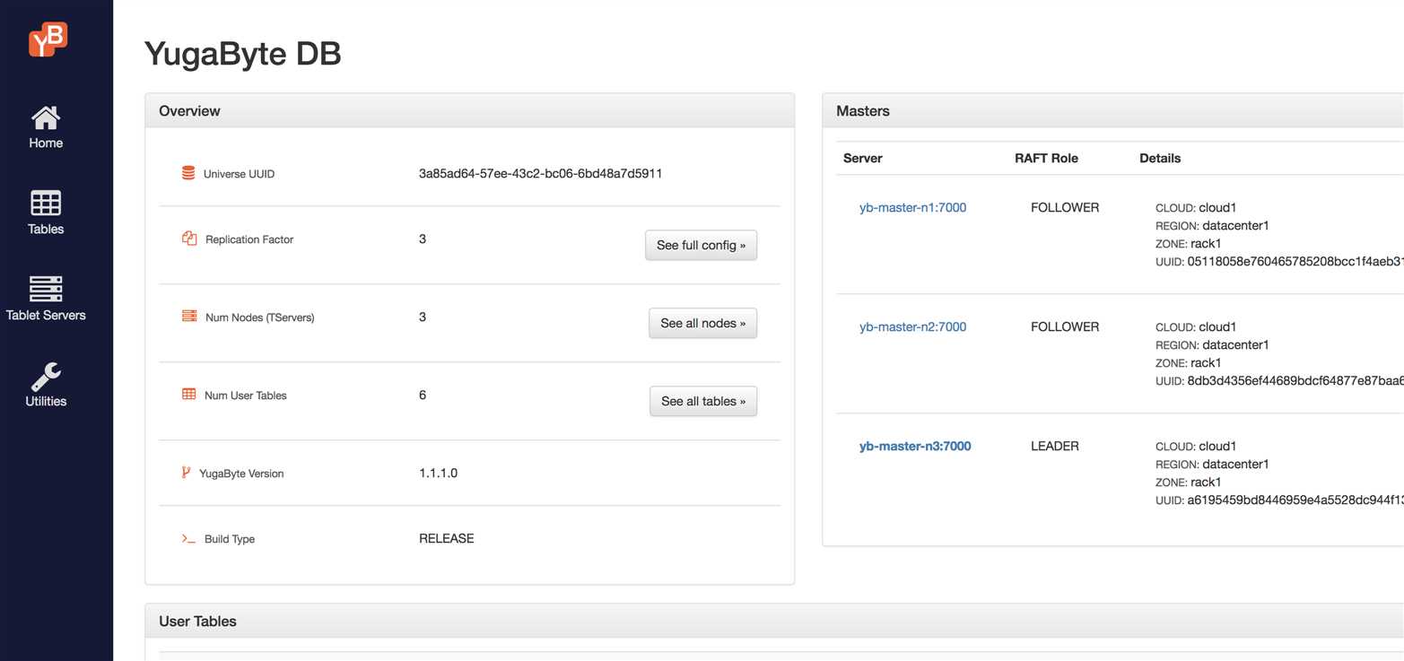The width and height of the screenshot is (1404, 661).
Task: Open the yb-master-n1:7000 link
Action: (912, 207)
